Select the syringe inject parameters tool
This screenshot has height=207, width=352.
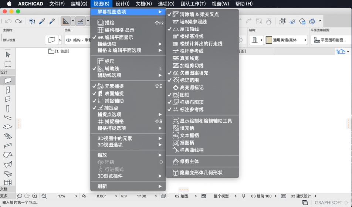click(x=52, y=21)
